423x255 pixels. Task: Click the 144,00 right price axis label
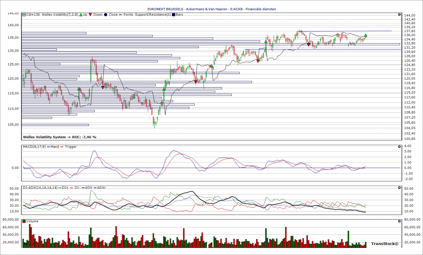point(409,15)
